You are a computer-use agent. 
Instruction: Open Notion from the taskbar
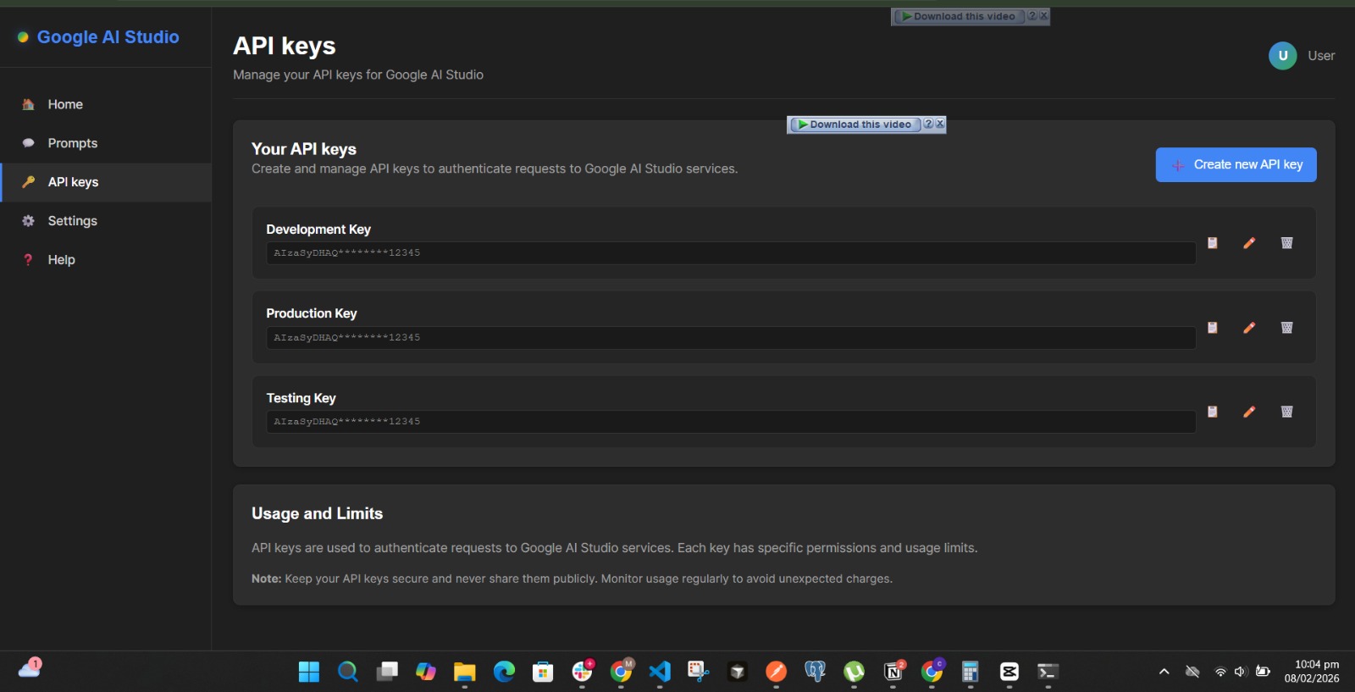[x=893, y=672]
